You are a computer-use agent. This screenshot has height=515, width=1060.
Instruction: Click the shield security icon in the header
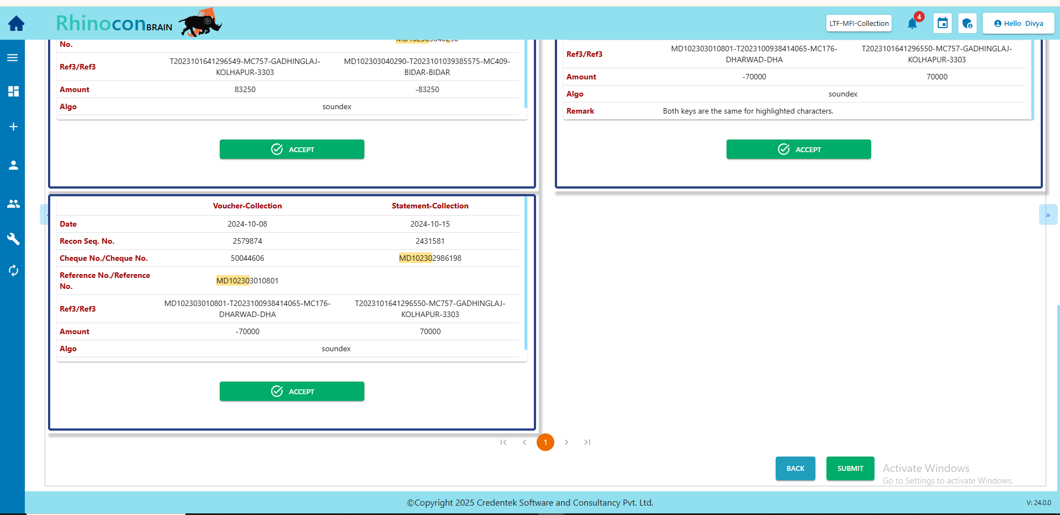pyautogui.click(x=967, y=24)
